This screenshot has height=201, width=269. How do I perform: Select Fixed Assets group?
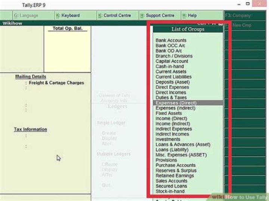coord(168,113)
